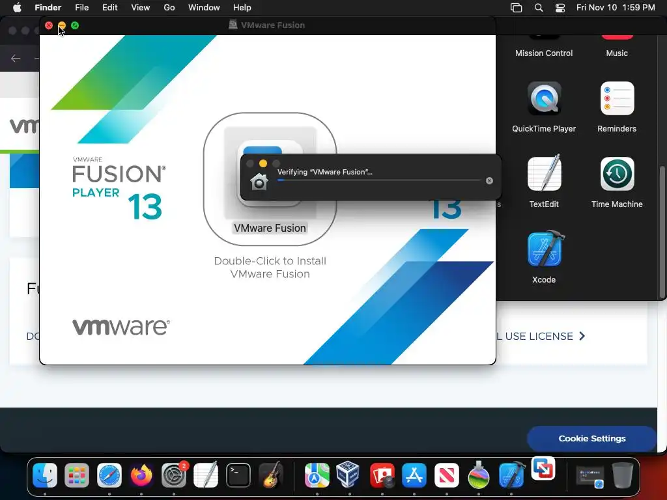Open TextEdit in the apps window
Screen dimensions: 667x500
click(x=544, y=173)
